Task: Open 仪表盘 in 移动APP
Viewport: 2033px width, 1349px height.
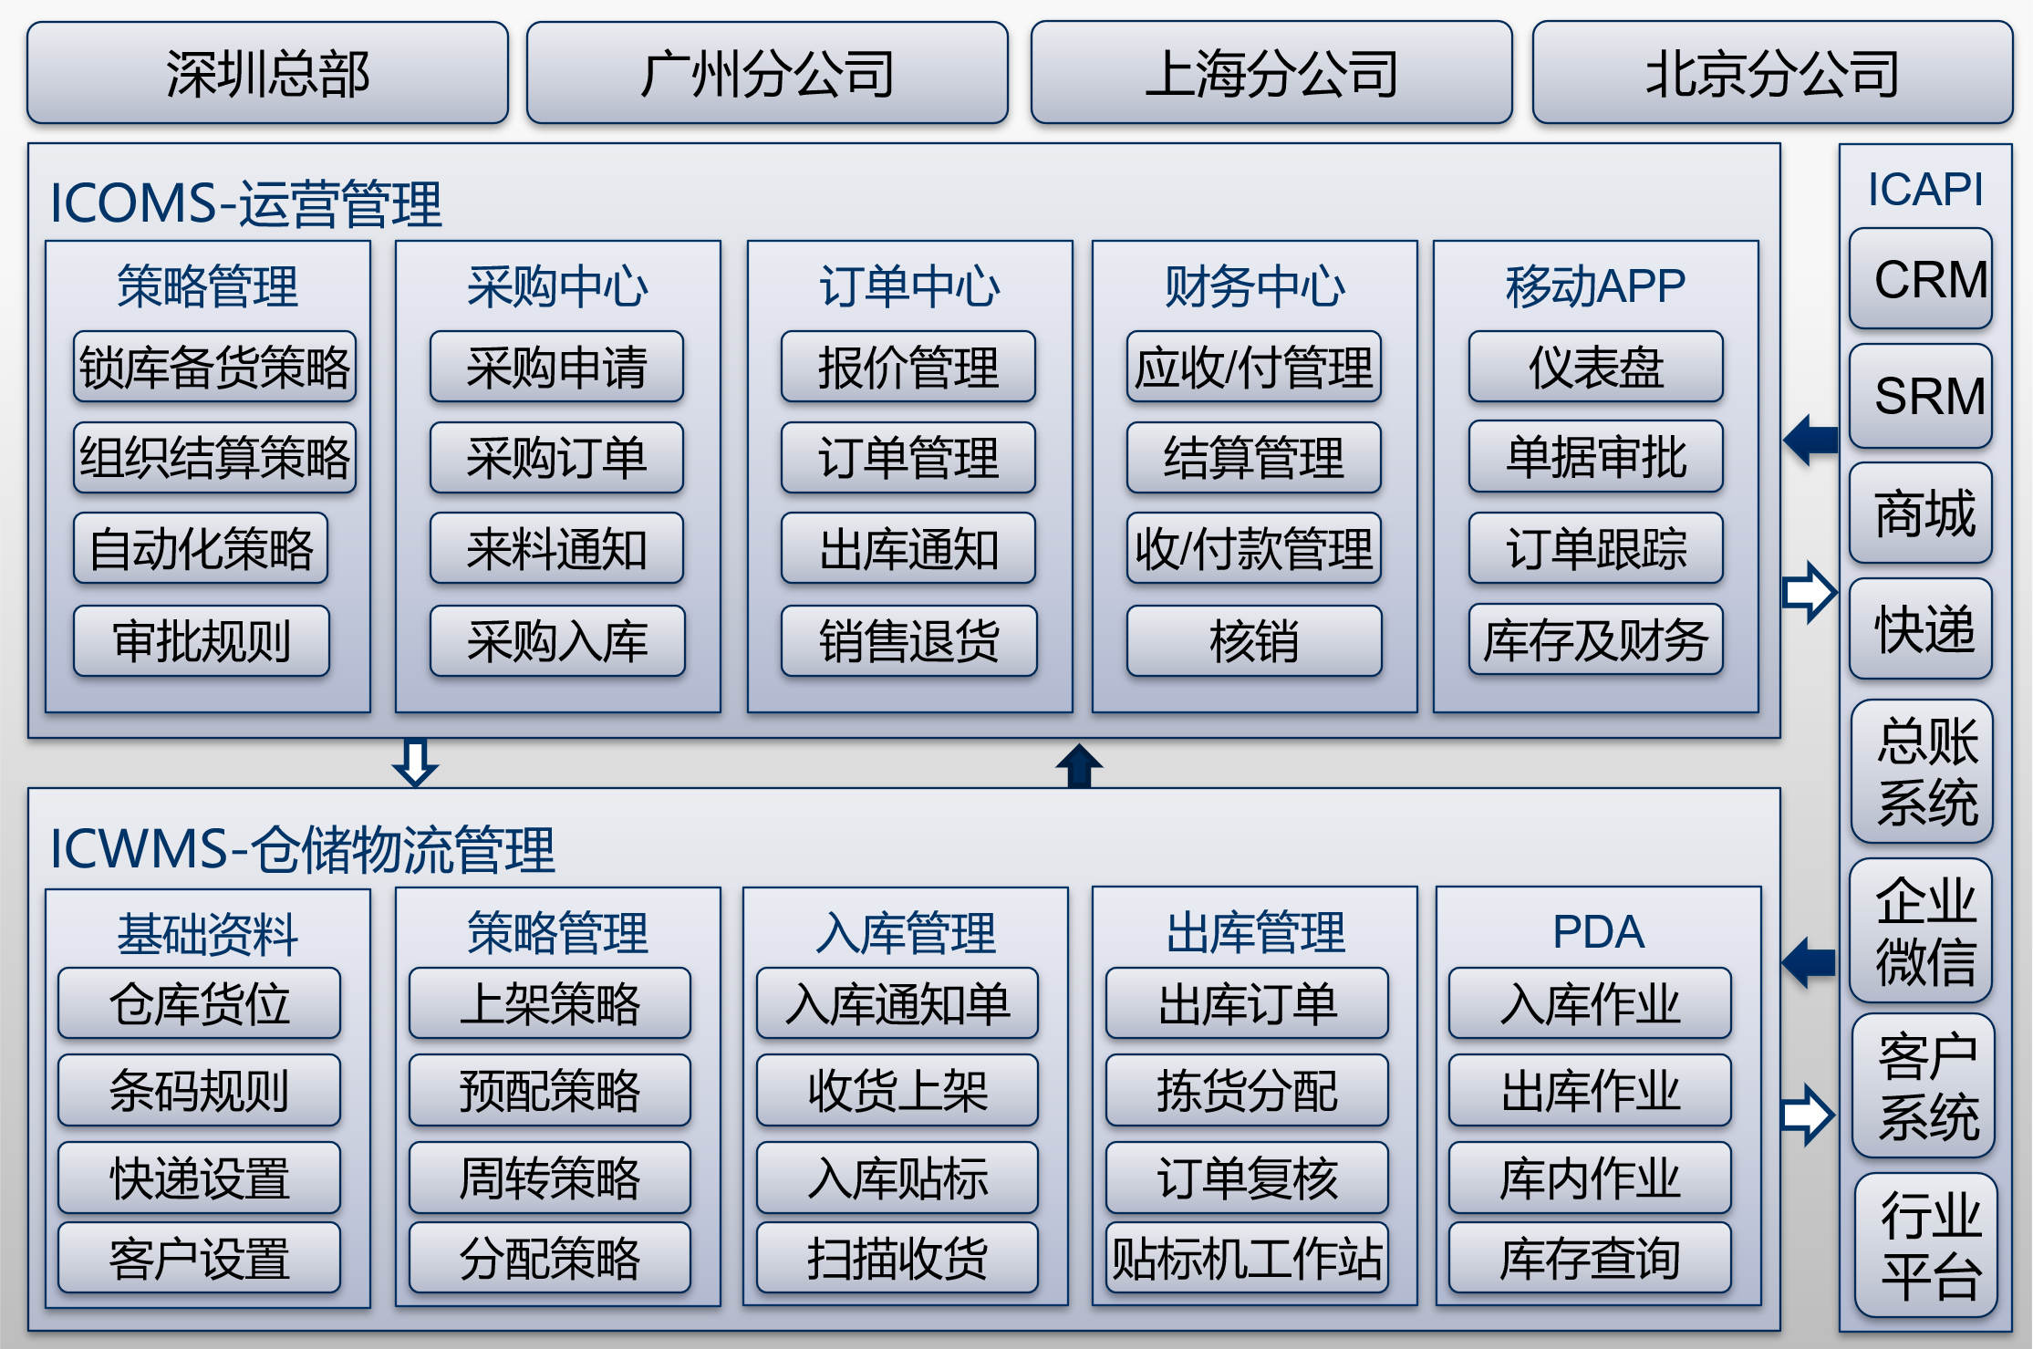Action: coord(1595,367)
